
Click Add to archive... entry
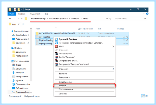(x=84, y=54)
